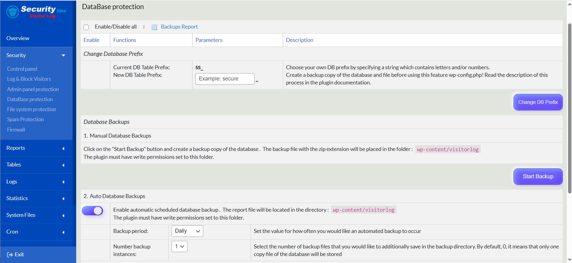
Task: Click the Security shield logo icon
Action: (13, 12)
